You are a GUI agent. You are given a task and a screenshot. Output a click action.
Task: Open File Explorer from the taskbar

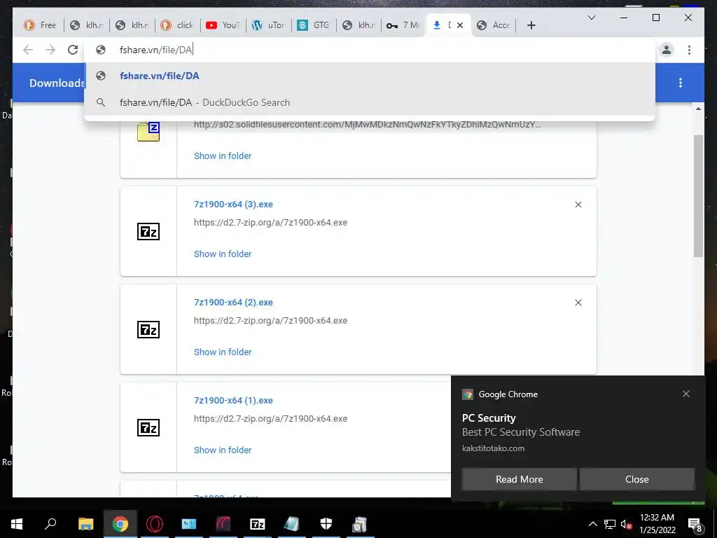[85, 524]
